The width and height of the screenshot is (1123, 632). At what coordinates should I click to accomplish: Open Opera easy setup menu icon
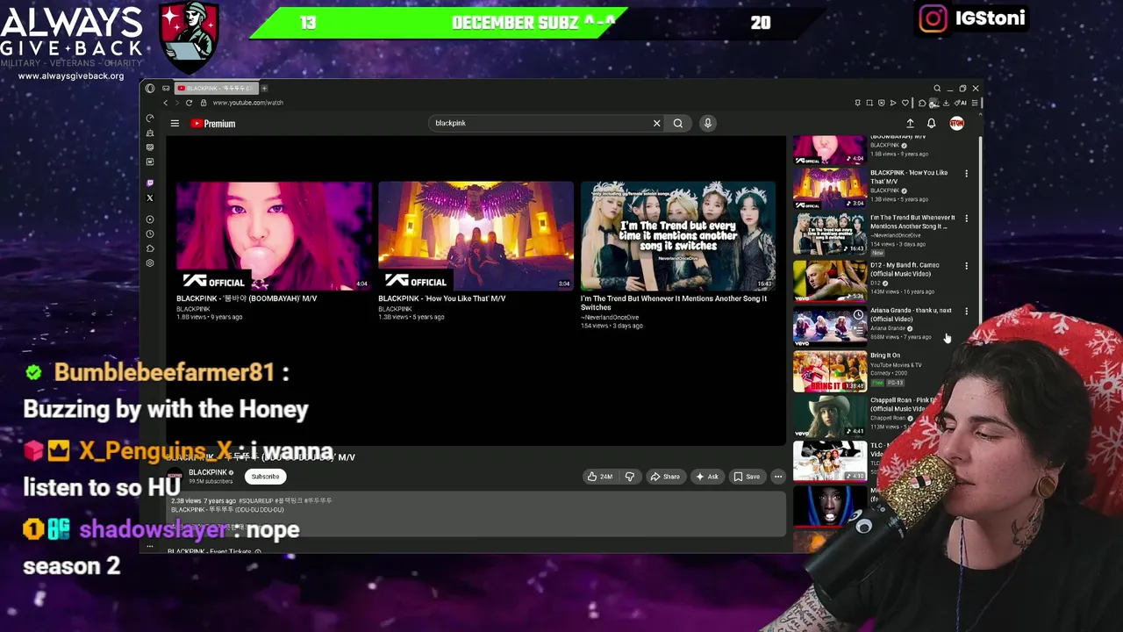point(975,103)
